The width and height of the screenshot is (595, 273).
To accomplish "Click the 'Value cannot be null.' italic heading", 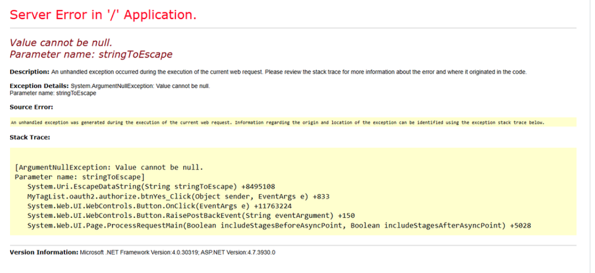I will click(61, 43).
